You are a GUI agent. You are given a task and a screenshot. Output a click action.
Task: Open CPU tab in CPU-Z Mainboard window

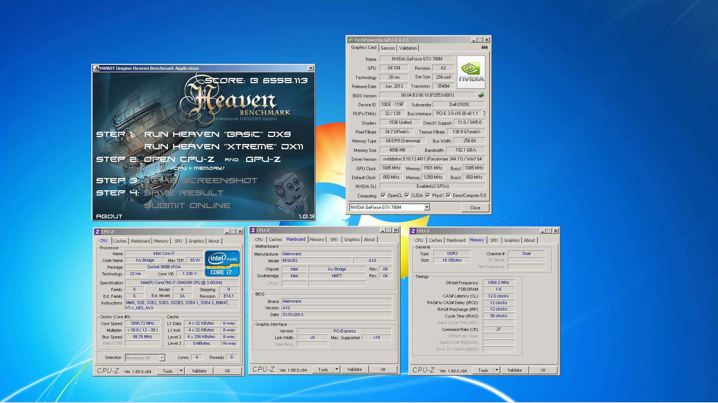coord(259,240)
